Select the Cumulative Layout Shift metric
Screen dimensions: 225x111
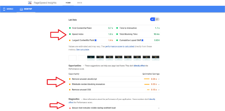point(138,40)
